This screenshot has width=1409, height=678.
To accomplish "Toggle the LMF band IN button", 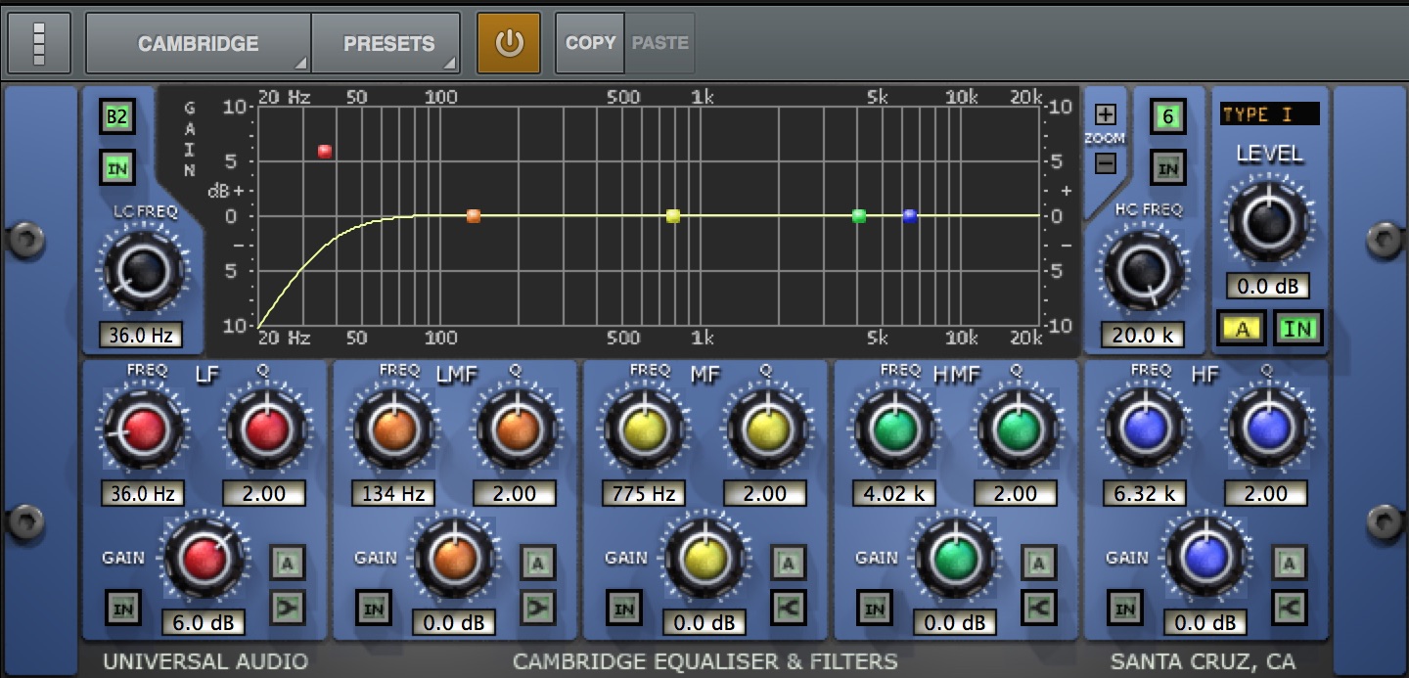I will pyautogui.click(x=373, y=609).
